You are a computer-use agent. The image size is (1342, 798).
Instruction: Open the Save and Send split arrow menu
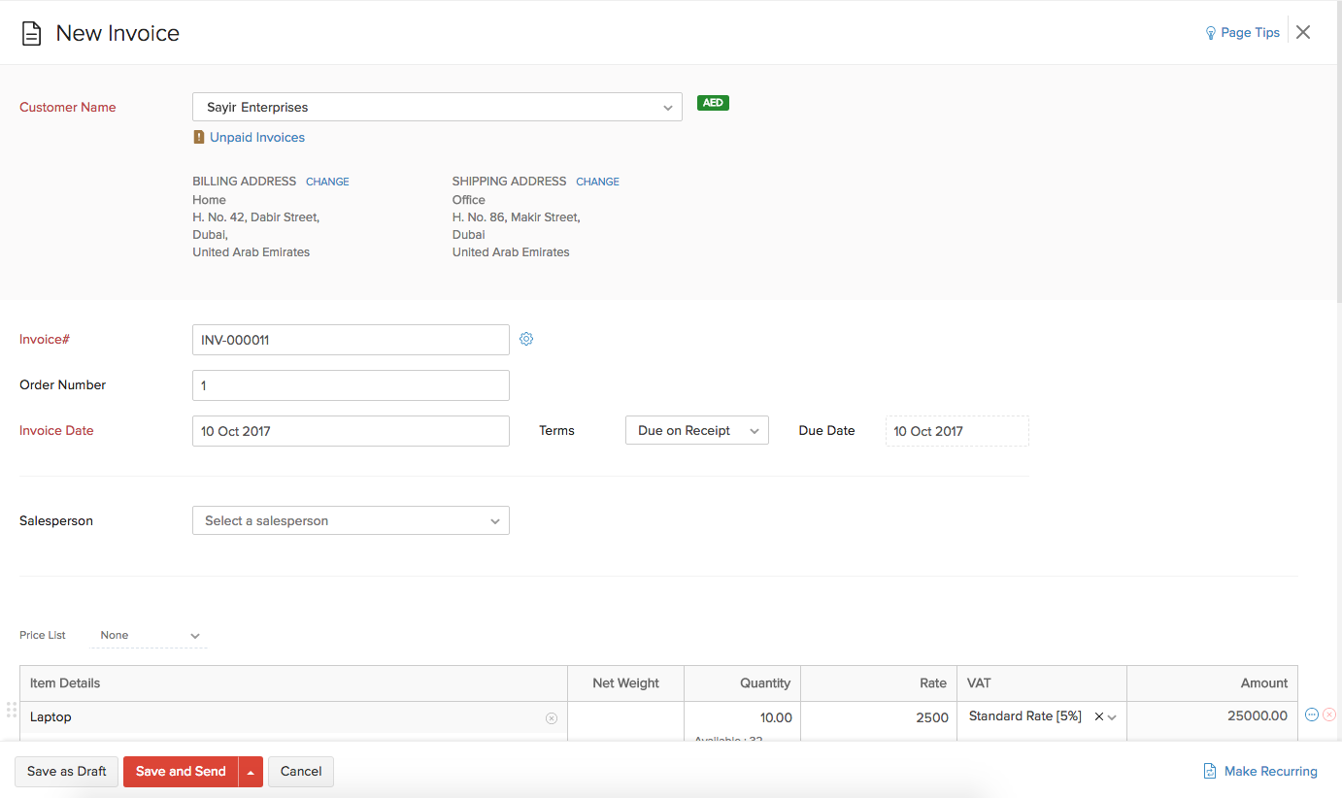[251, 771]
